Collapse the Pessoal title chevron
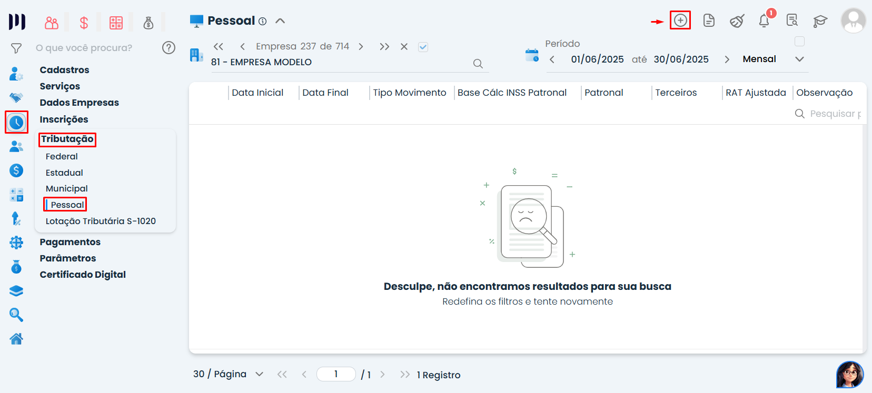This screenshot has width=872, height=393. tap(280, 21)
